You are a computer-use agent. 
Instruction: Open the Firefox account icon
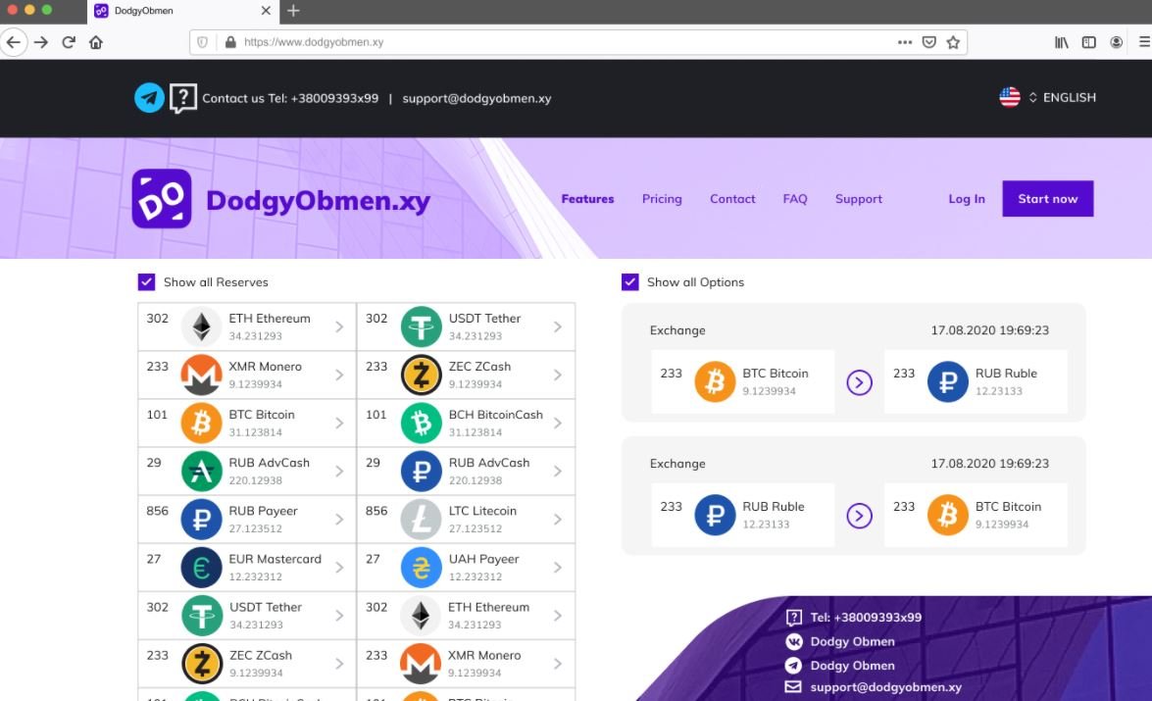tap(1116, 42)
